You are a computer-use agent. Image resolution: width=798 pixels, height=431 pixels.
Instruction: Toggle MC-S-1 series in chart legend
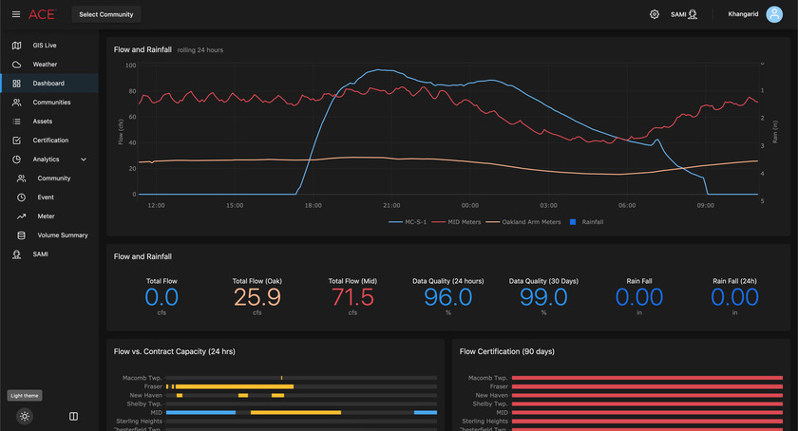pos(409,221)
